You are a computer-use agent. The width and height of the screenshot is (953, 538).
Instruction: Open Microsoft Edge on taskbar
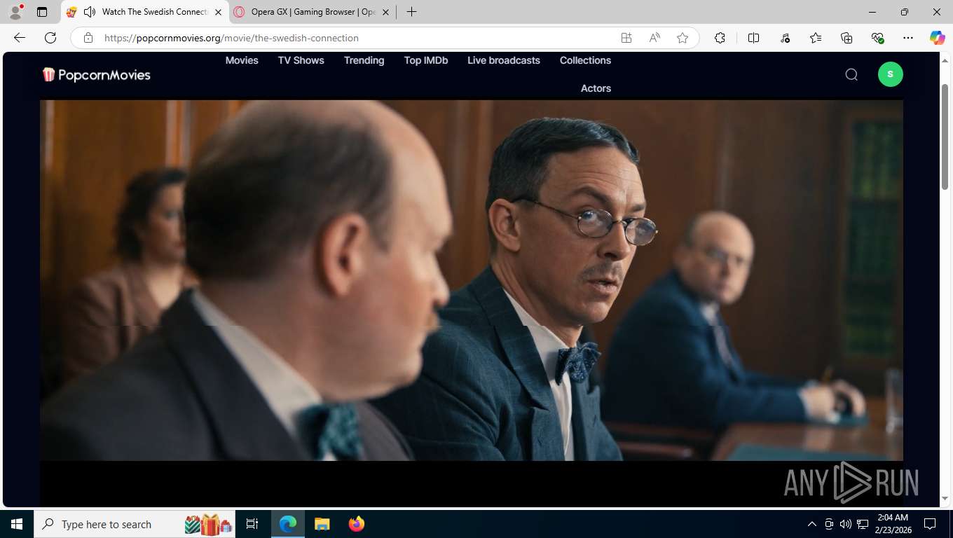click(288, 524)
